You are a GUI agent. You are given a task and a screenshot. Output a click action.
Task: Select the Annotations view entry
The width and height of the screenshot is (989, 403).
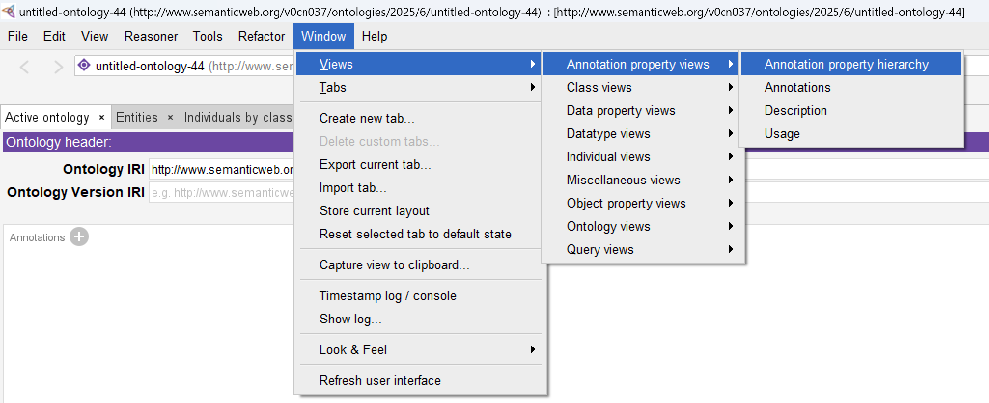[851, 87]
